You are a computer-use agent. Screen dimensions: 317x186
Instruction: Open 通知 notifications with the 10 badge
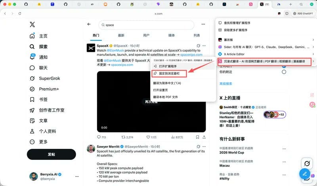pyautogui.click(x=38, y=57)
